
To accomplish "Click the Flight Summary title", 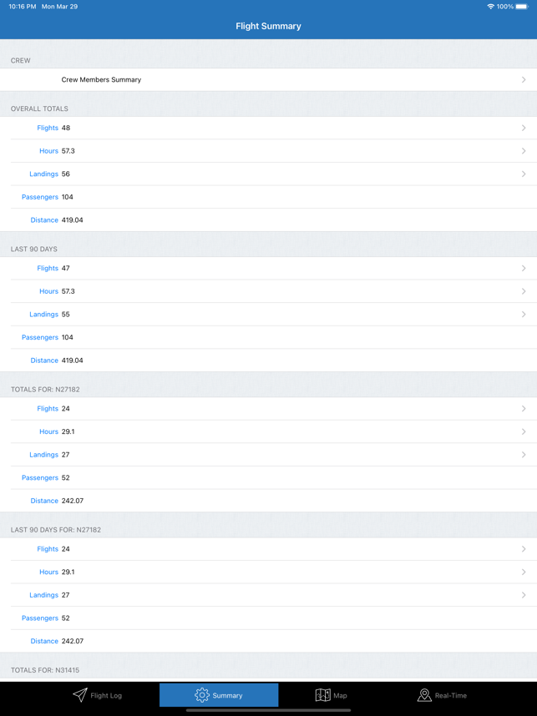I will click(268, 26).
